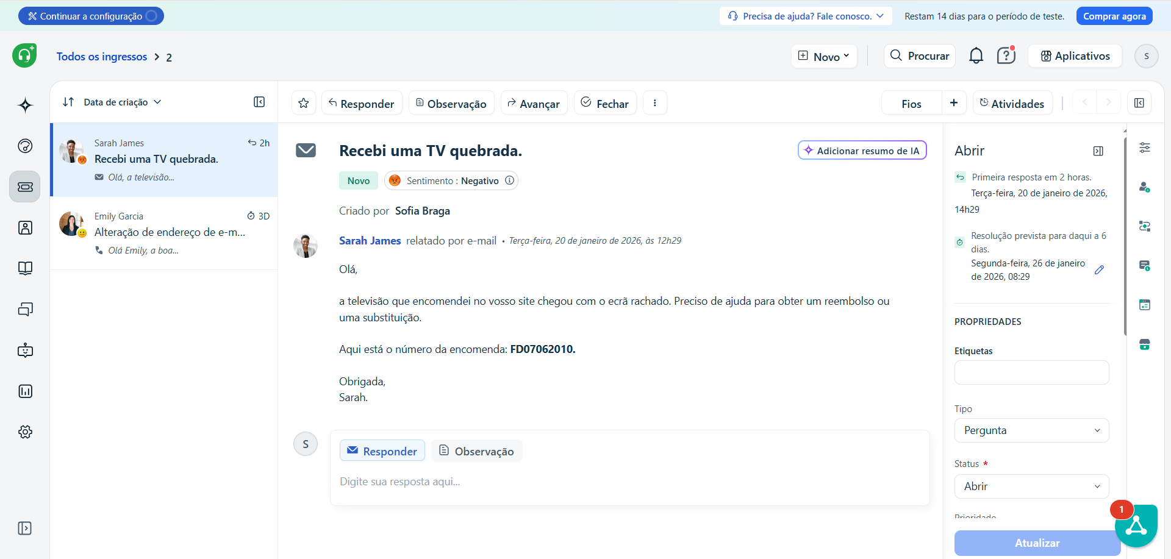Collapse the left navigation sidebar
This screenshot has height=559, width=1171.
click(x=24, y=529)
